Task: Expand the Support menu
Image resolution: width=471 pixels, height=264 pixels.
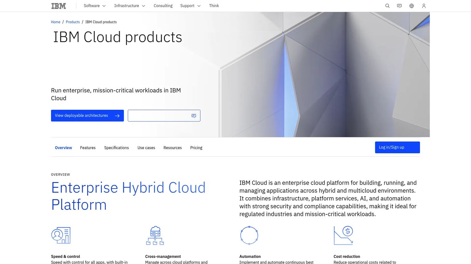Action: click(x=190, y=6)
